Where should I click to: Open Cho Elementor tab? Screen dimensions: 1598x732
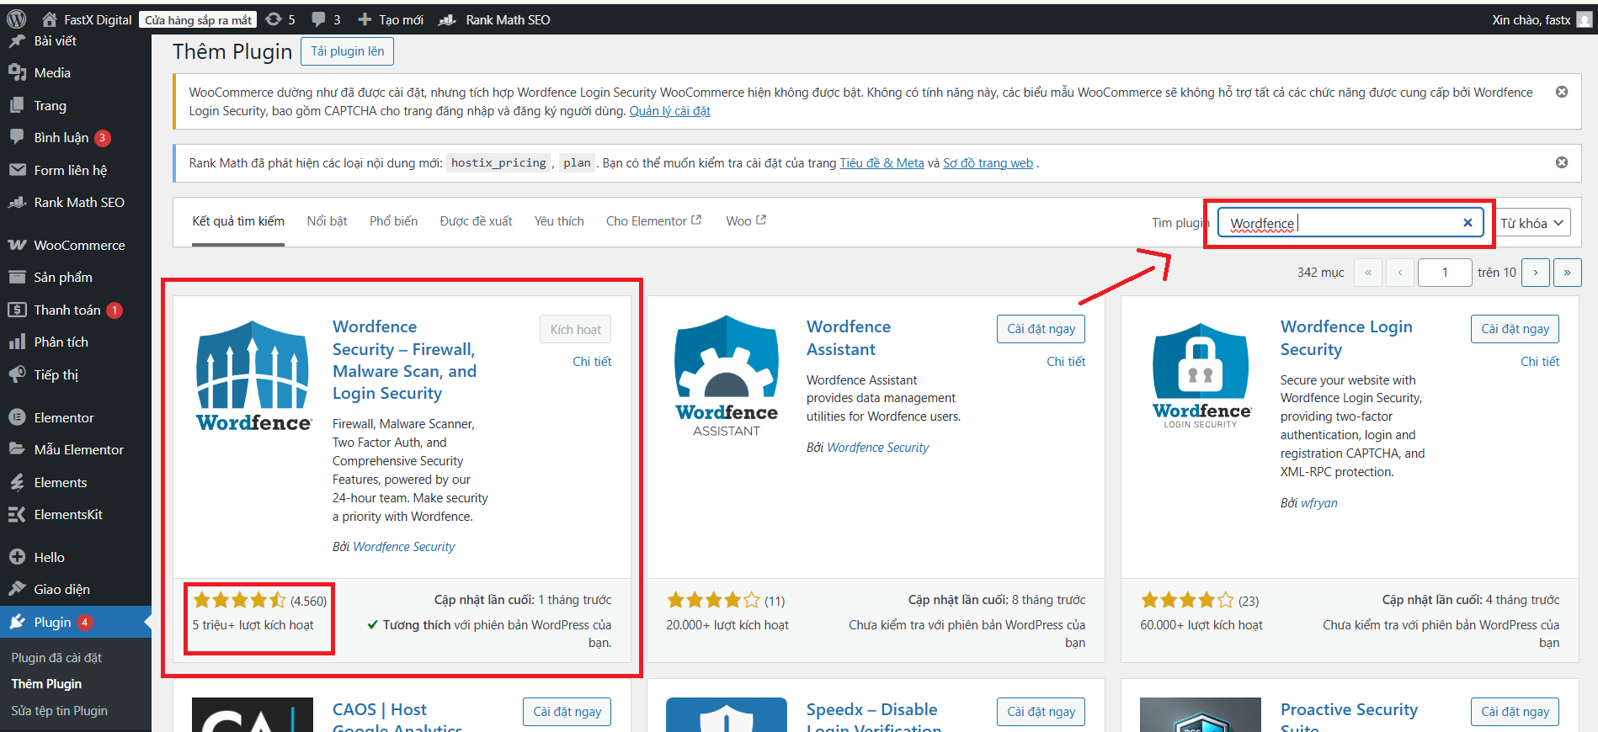(653, 221)
